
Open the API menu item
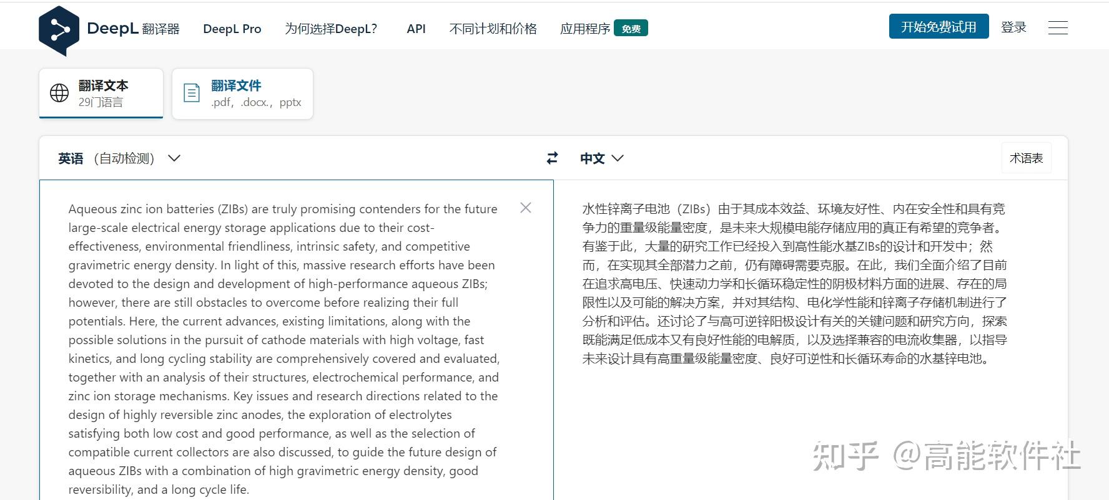tap(416, 29)
